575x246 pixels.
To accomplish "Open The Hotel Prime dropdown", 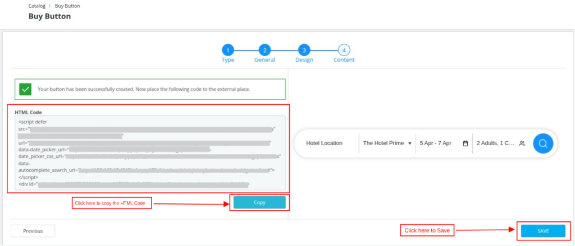I will point(387,143).
